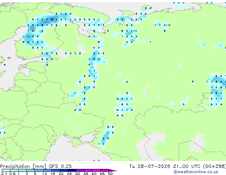Select the 40–45 mm magenta legend swatch

tap(97, 170)
